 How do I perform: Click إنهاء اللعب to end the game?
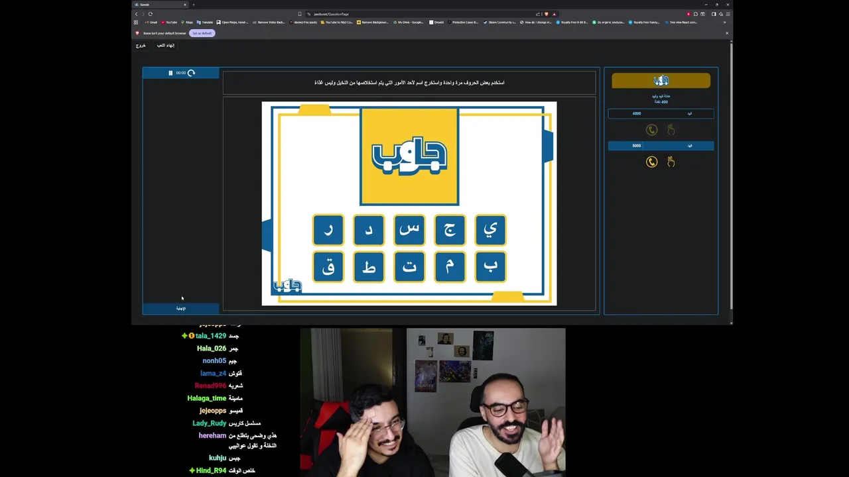166,45
